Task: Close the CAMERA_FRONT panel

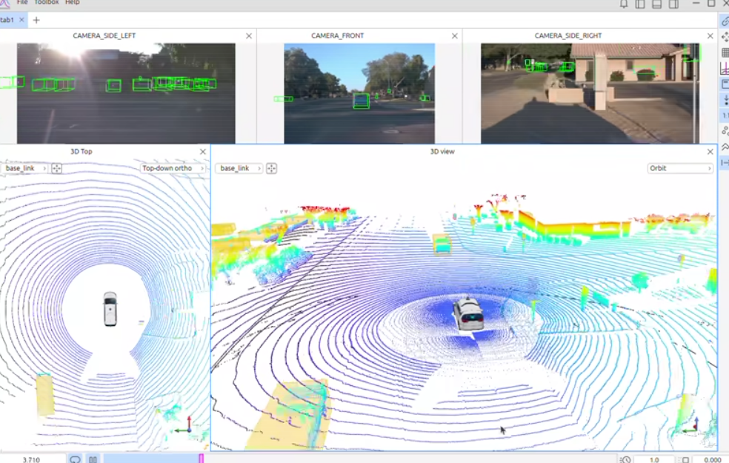Action: tap(455, 36)
